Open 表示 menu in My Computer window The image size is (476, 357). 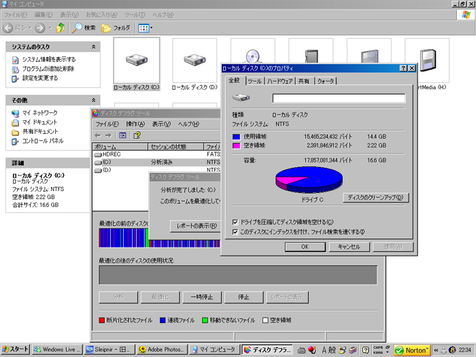pos(69,14)
